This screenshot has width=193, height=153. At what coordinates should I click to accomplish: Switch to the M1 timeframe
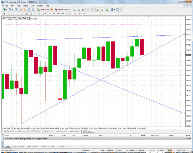pos(50,14)
